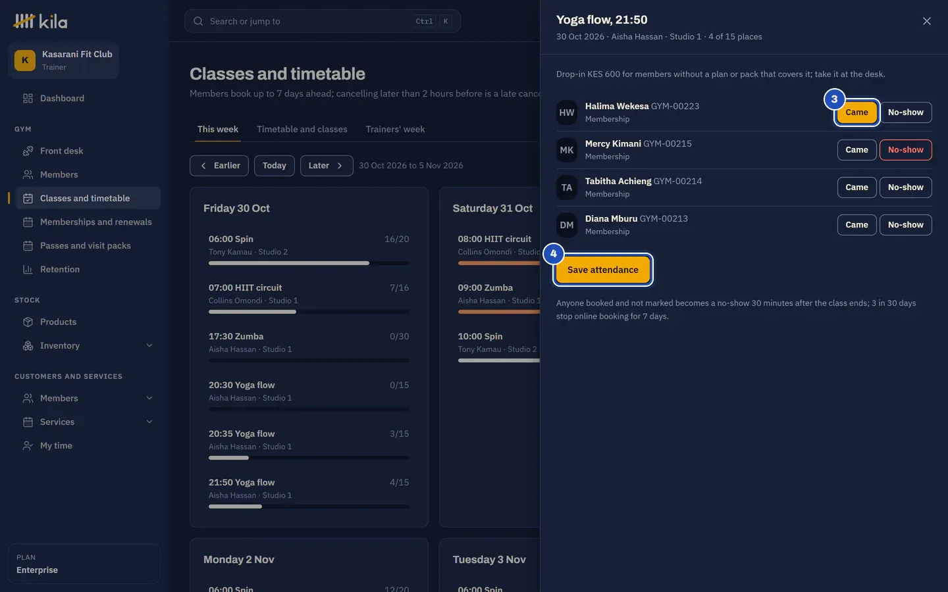Go to the Later week
The width and height of the screenshot is (948, 592).
pyautogui.click(x=327, y=166)
